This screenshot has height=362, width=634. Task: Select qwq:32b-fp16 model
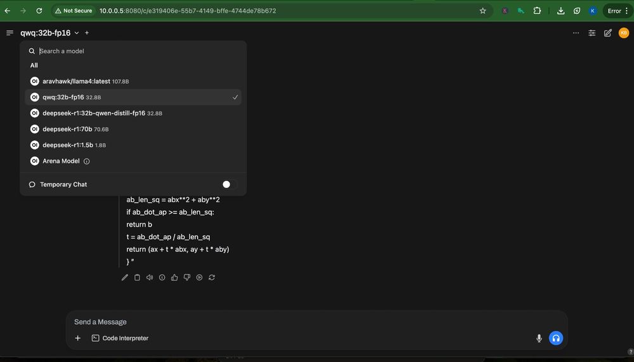(133, 97)
